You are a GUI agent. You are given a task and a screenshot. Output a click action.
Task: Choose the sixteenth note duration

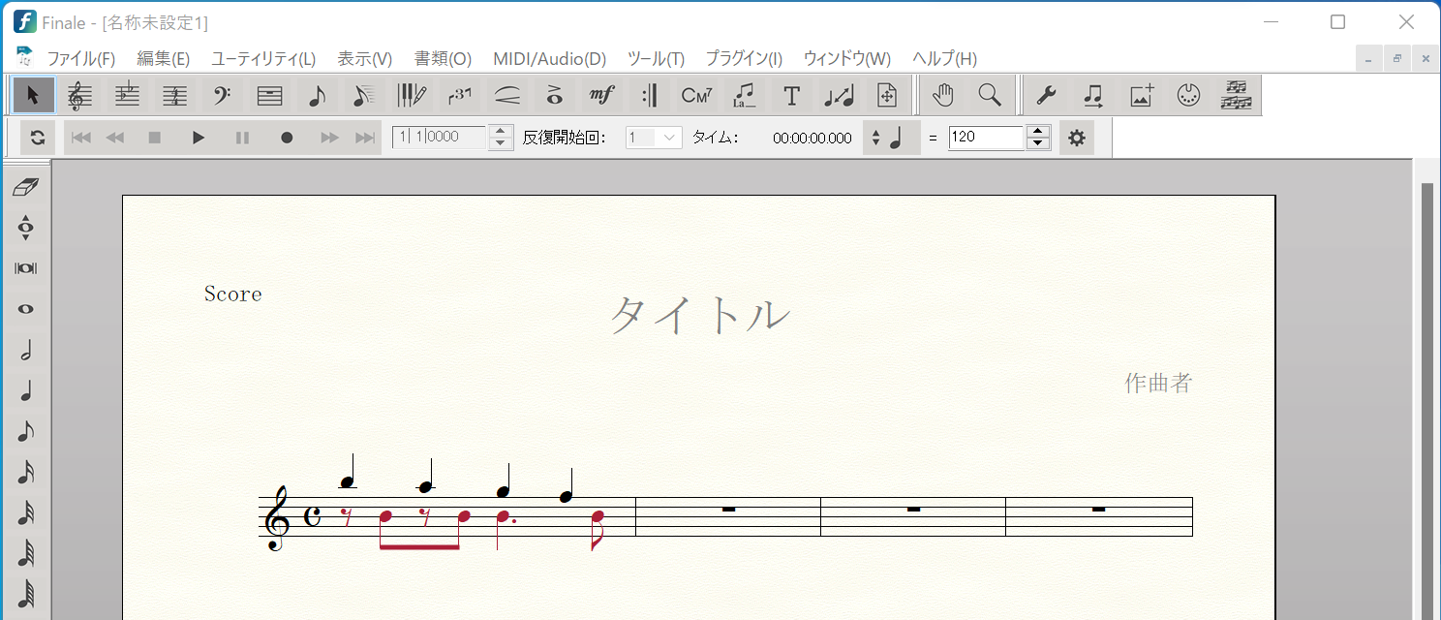click(x=26, y=473)
